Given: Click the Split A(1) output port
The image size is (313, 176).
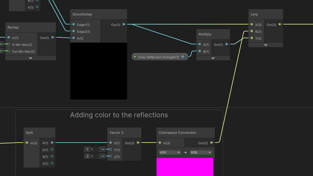Looking at the screenshot, I should (x=52, y=163).
